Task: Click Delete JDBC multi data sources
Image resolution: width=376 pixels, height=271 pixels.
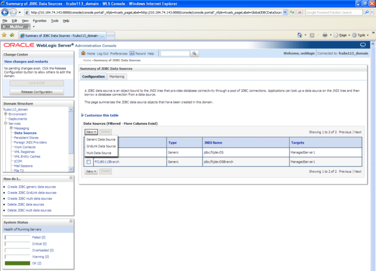Action: (29, 210)
